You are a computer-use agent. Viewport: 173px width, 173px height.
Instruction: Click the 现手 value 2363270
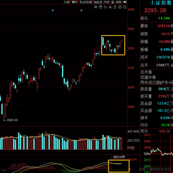[x=163, y=57]
